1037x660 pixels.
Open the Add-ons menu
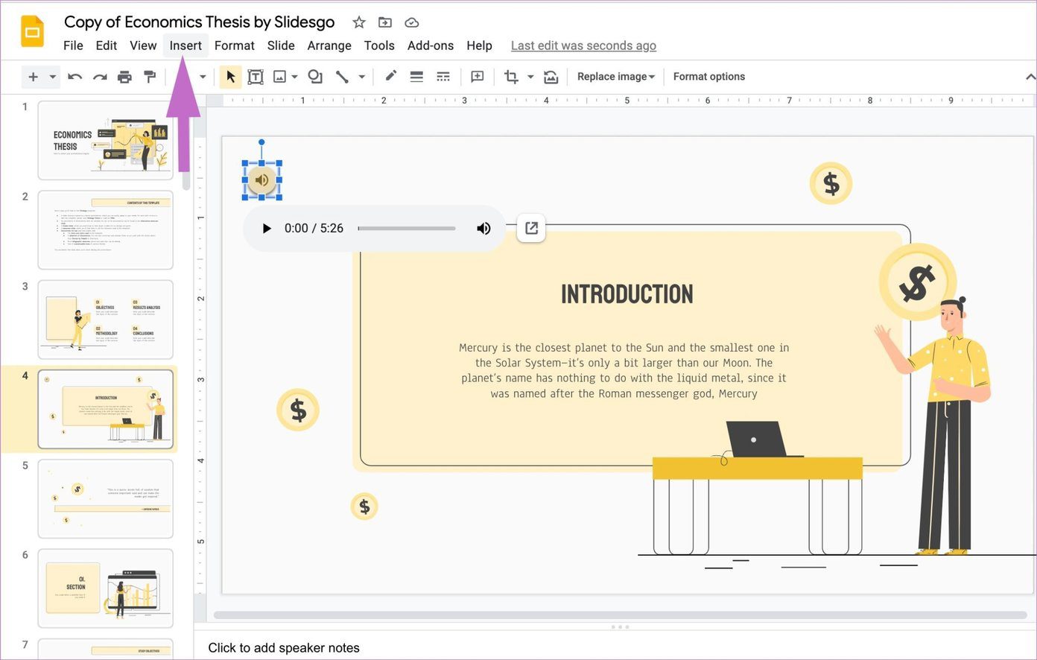click(x=431, y=45)
